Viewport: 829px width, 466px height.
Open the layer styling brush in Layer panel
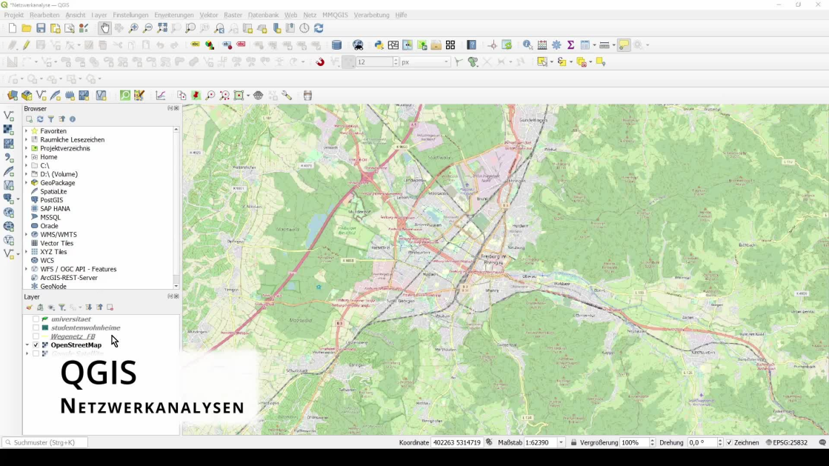click(x=29, y=307)
